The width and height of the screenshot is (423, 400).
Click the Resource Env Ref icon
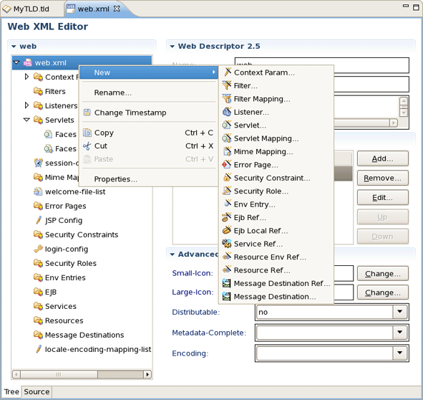point(227,256)
